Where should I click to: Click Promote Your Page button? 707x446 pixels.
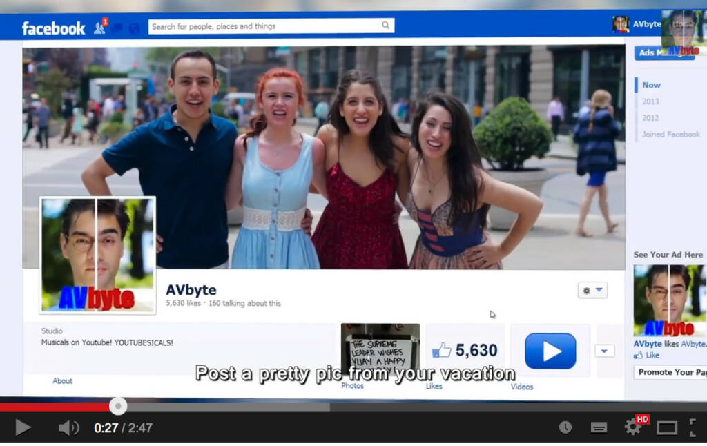pos(670,372)
